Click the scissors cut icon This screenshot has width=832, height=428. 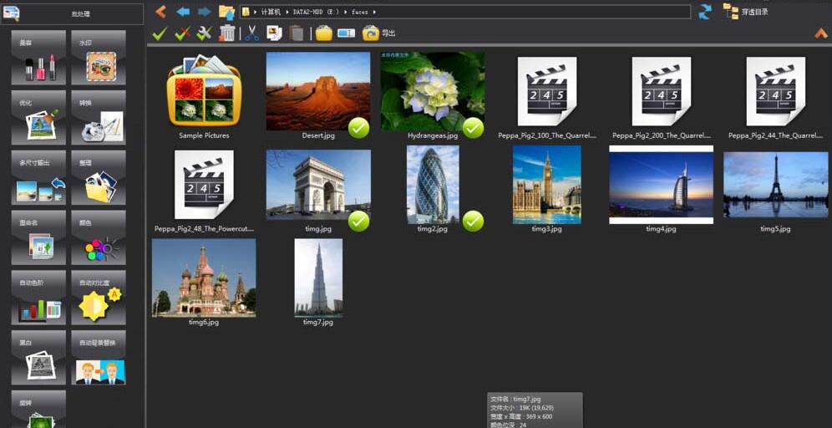tap(251, 33)
